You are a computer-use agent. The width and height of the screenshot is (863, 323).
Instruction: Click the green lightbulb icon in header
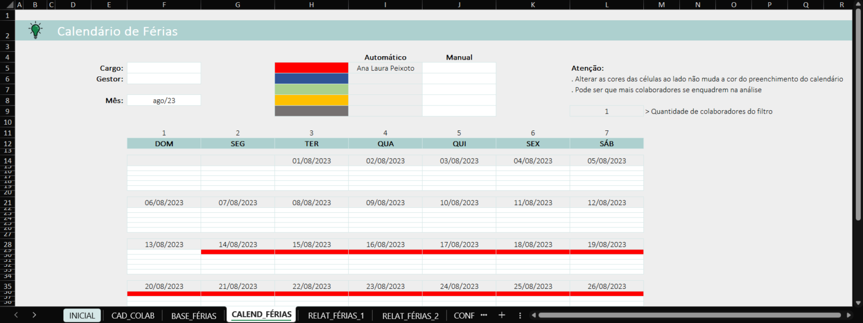tap(36, 30)
